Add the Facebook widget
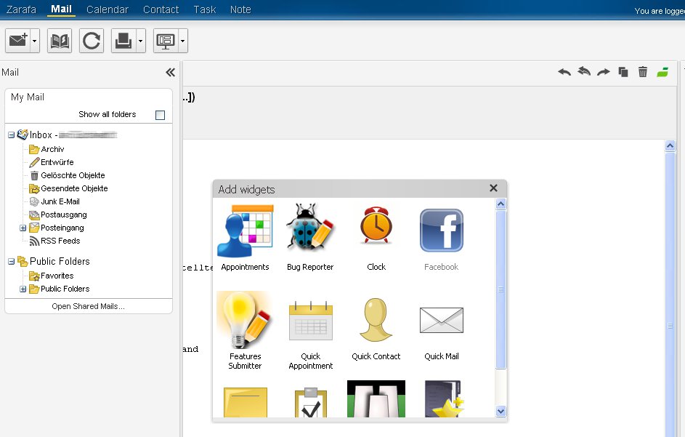This screenshot has height=437, width=685. [x=441, y=239]
